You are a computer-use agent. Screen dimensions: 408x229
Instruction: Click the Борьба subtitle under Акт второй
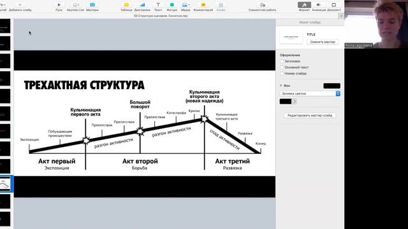pyautogui.click(x=140, y=168)
